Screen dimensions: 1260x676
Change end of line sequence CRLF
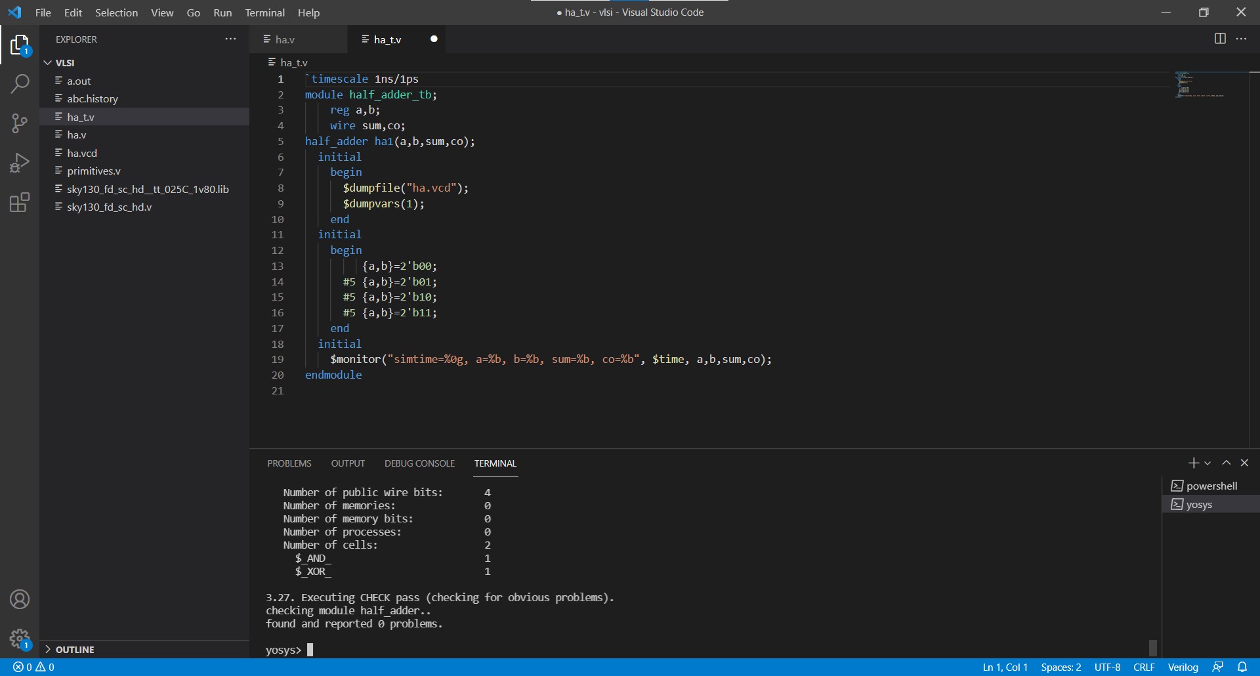coord(1144,667)
